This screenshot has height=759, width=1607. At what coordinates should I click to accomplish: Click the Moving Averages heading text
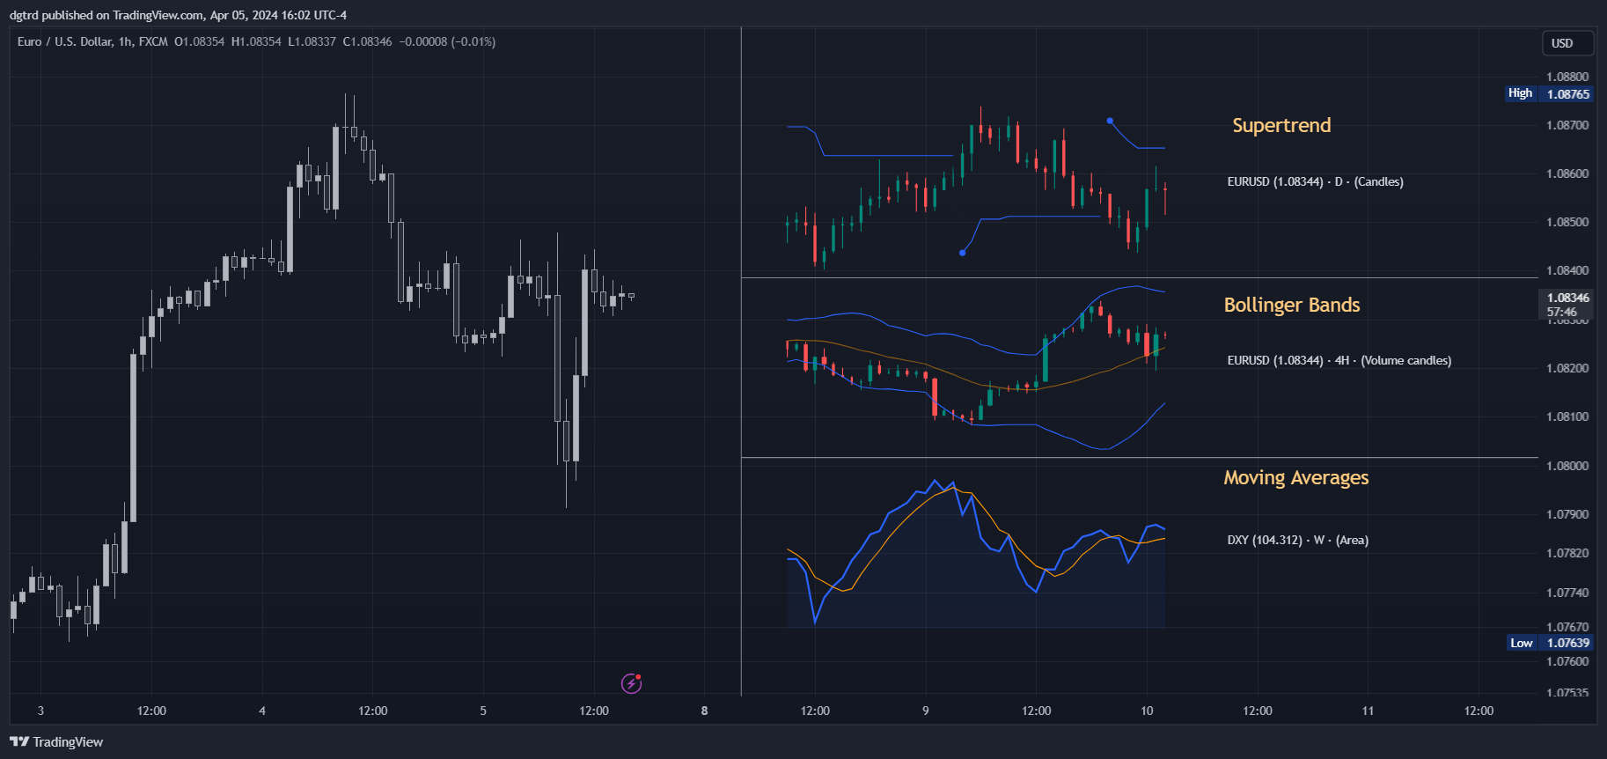[x=1296, y=477]
